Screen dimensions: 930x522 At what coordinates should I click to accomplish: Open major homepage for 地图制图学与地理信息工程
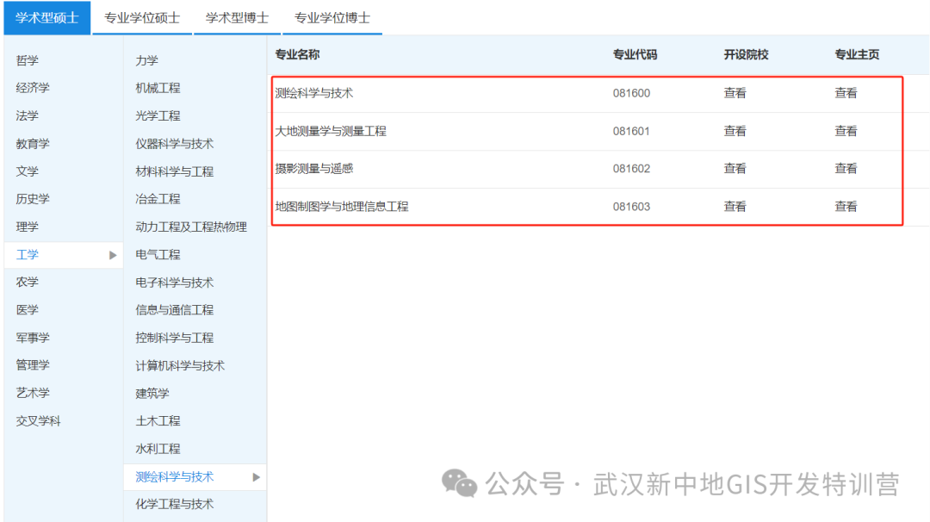[846, 207]
